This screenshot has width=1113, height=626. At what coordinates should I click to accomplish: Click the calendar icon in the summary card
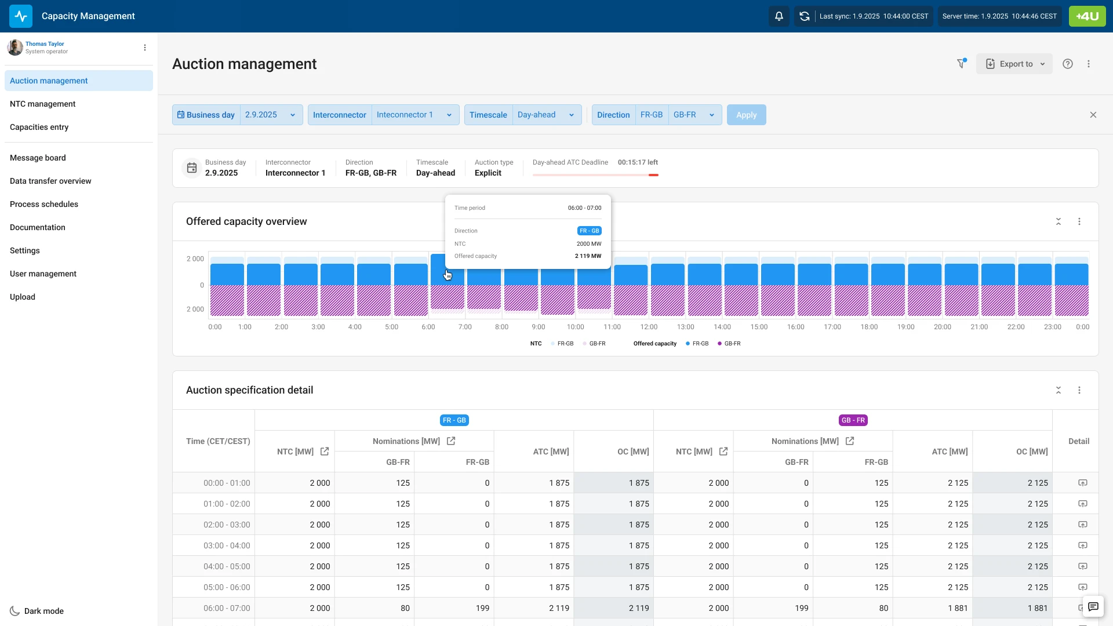pos(192,168)
